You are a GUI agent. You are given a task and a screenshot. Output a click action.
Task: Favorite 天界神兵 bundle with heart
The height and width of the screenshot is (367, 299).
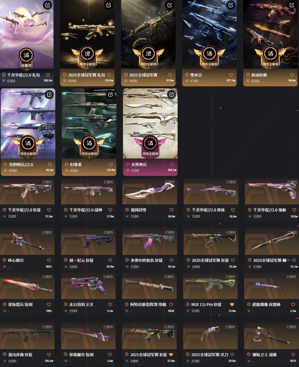coord(172,165)
